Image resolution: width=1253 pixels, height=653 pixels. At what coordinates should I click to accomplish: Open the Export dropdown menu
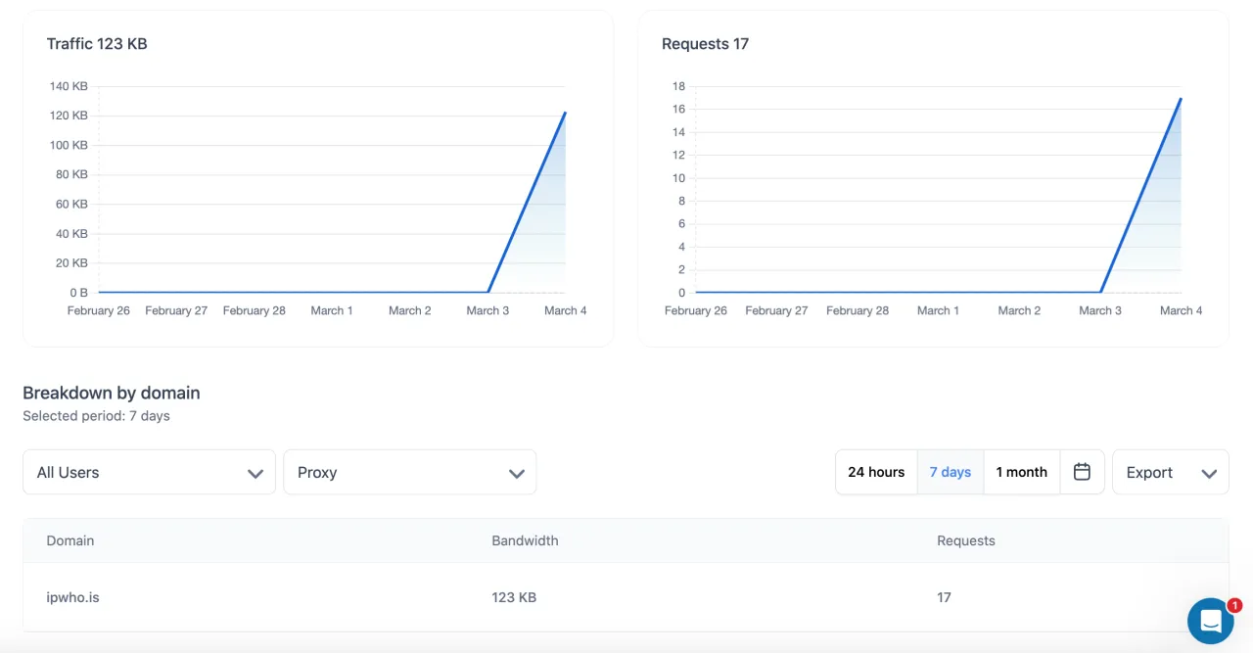pos(1169,472)
